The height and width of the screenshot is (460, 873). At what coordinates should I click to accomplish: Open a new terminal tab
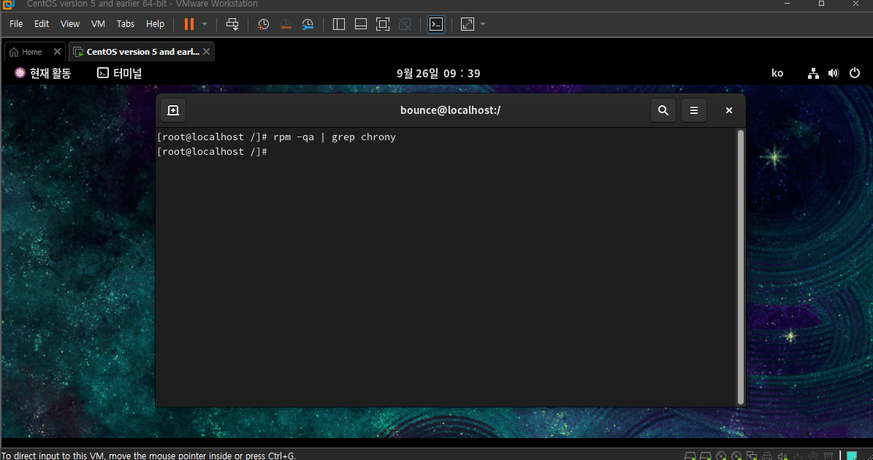point(173,110)
